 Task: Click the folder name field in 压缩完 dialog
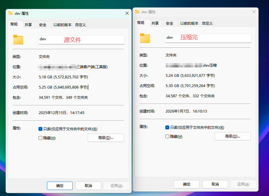coord(208,38)
